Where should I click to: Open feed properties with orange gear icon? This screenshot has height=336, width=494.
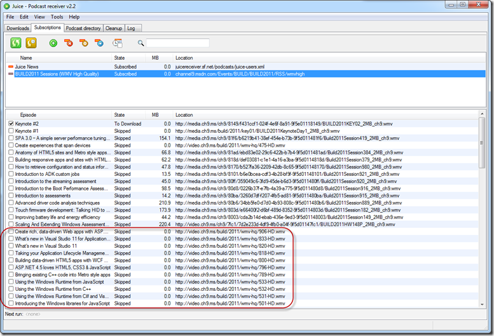[x=84, y=43]
